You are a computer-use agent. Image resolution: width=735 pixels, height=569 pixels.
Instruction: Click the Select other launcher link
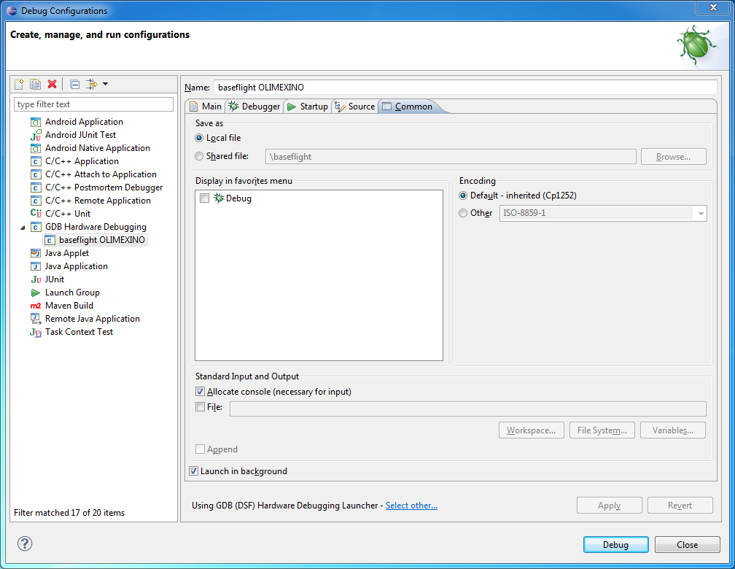click(411, 506)
